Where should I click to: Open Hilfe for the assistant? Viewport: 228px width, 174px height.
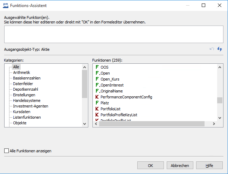209,166
